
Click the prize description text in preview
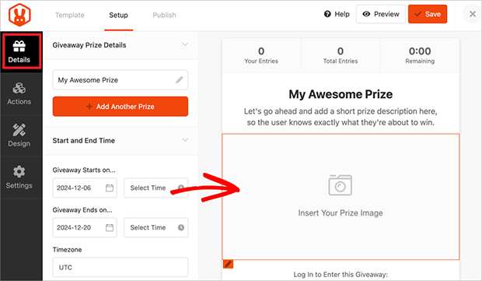coord(341,117)
